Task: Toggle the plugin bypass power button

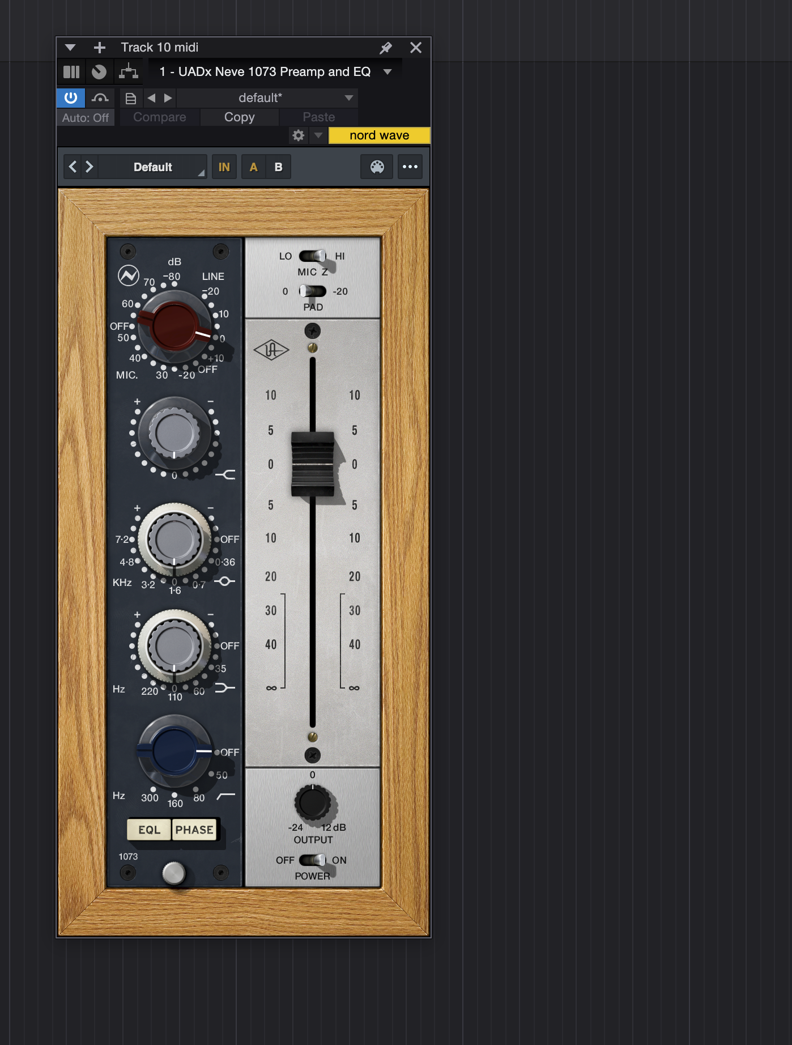Action: (x=71, y=98)
